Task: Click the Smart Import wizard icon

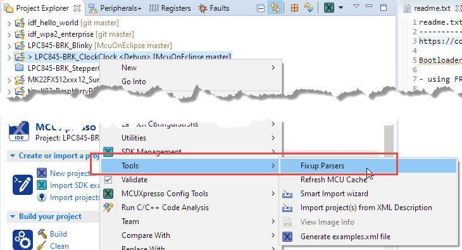Action: coord(287,194)
